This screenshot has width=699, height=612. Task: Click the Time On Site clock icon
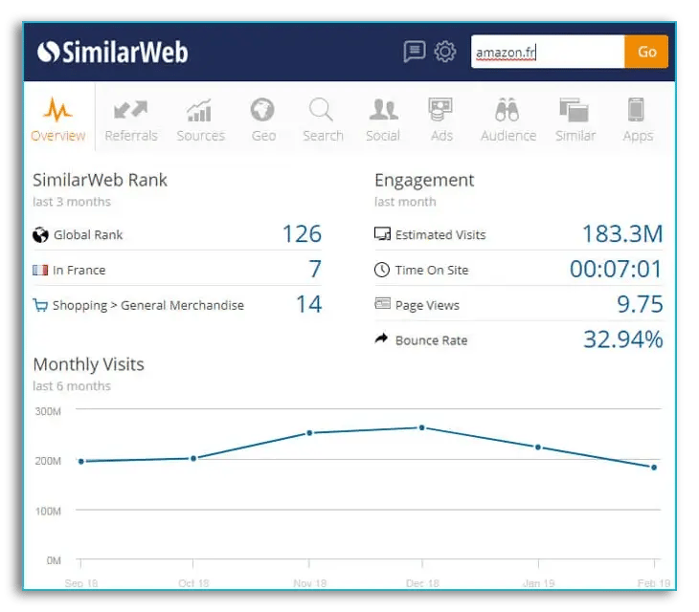pos(382,270)
